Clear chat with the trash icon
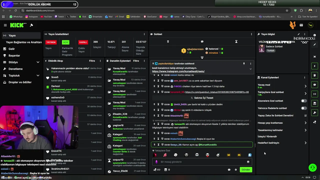The image size is (320, 180). (168, 41)
